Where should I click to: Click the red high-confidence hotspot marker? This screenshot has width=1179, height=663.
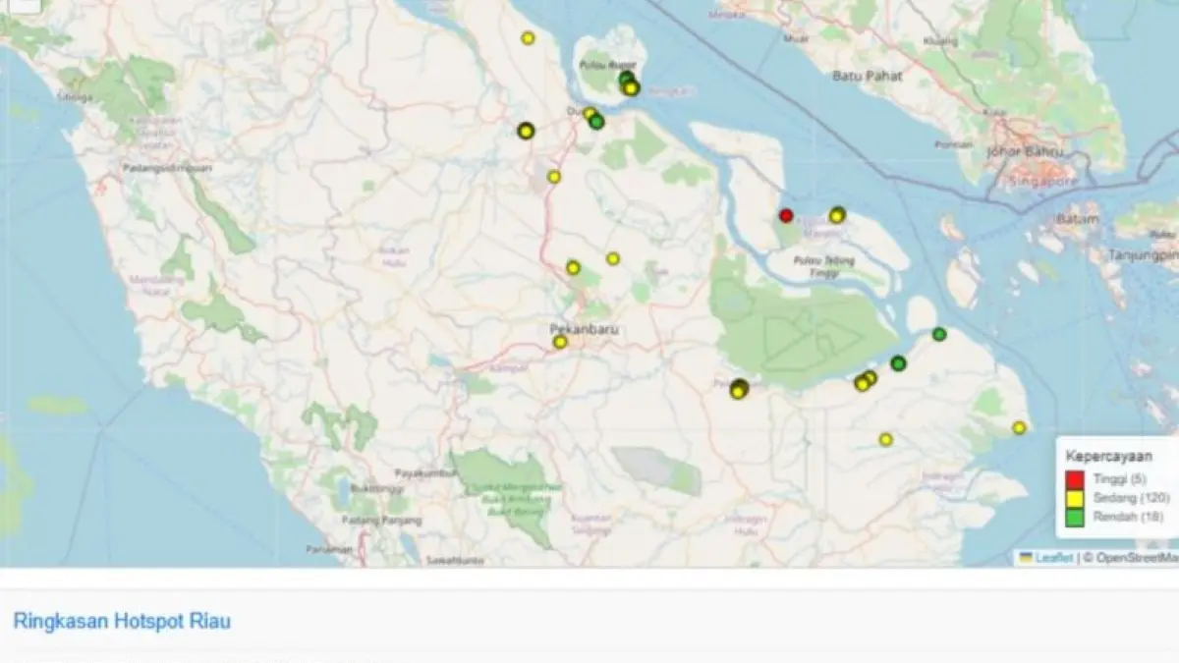786,215
